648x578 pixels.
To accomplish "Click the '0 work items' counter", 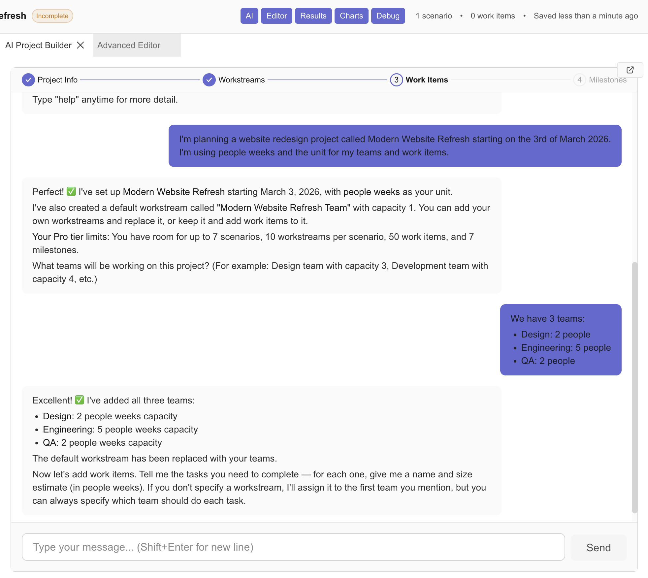I will [492, 16].
